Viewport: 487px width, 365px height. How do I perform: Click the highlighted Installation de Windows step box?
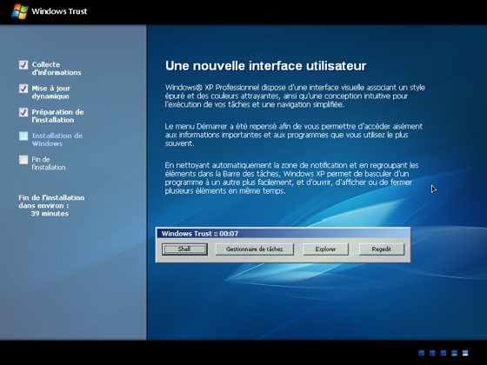(23, 136)
